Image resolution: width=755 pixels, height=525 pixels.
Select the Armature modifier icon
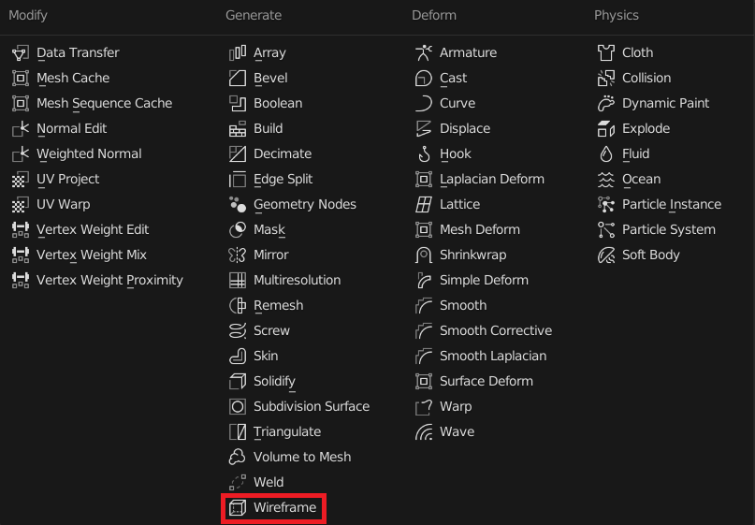tap(424, 52)
